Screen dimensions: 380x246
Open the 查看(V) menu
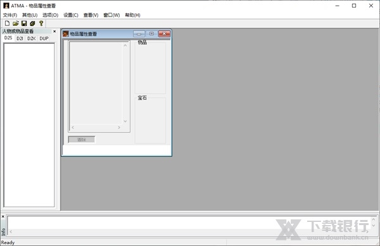click(x=91, y=15)
